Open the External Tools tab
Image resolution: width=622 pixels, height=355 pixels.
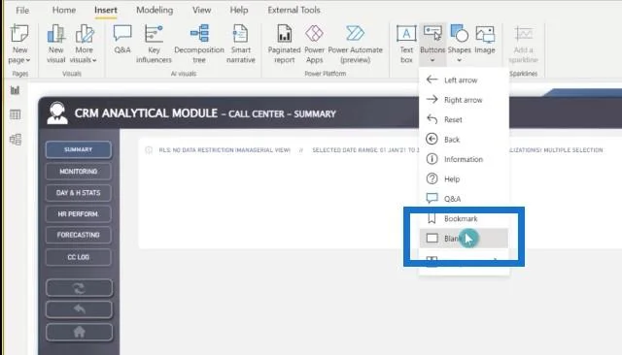[x=294, y=11]
